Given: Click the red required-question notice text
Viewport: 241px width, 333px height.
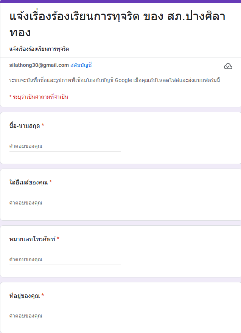Looking at the screenshot, I should coord(39,97).
